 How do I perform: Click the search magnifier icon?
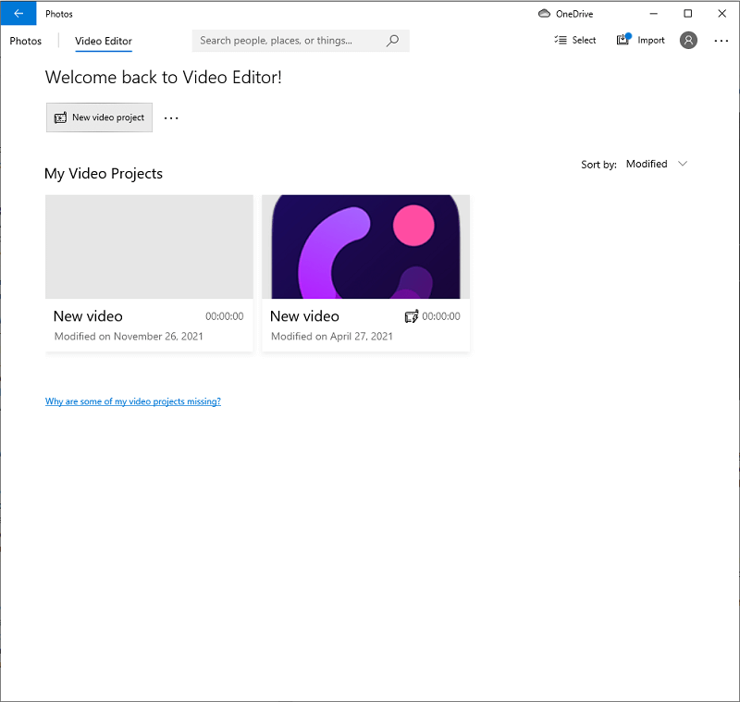tap(392, 41)
